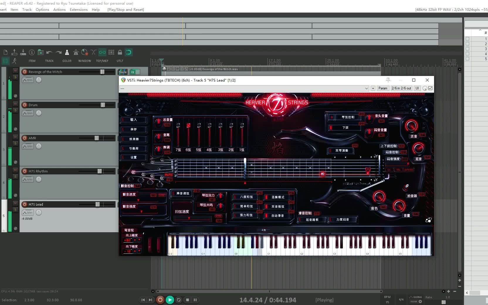
Task: Click the BPM 75 tempo field
Action: pyautogui.click(x=387, y=302)
